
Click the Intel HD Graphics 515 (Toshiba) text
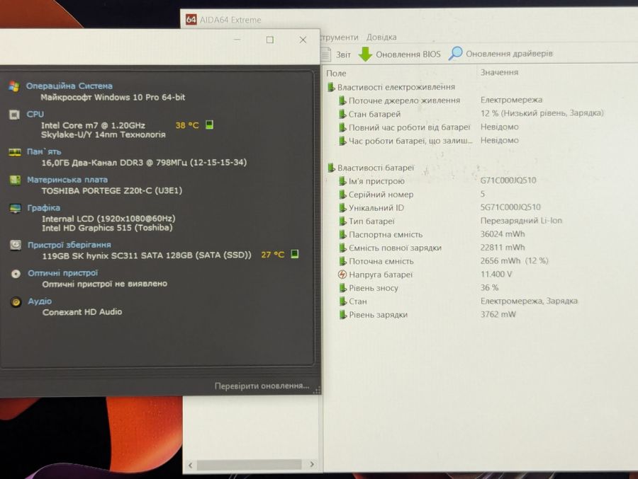click(107, 228)
